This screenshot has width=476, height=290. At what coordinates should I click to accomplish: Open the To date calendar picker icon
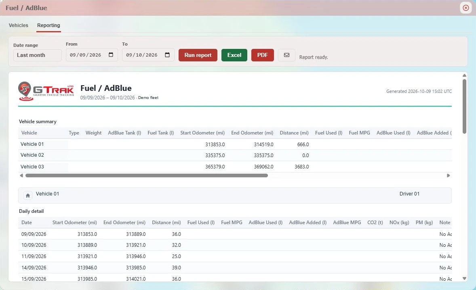(x=167, y=55)
